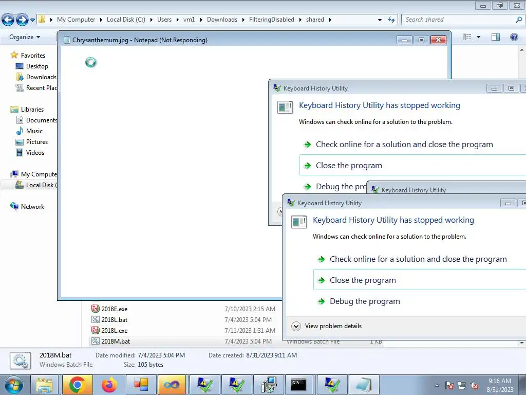Viewport: 526px width, 395px height.
Task: Click Downloads breadcrumb segment
Action: coord(222,20)
